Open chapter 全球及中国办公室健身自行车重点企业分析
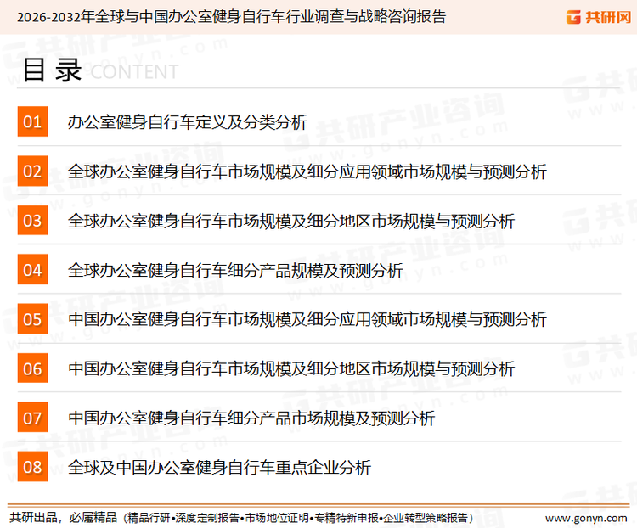This screenshot has height=528, width=637. tap(219, 467)
